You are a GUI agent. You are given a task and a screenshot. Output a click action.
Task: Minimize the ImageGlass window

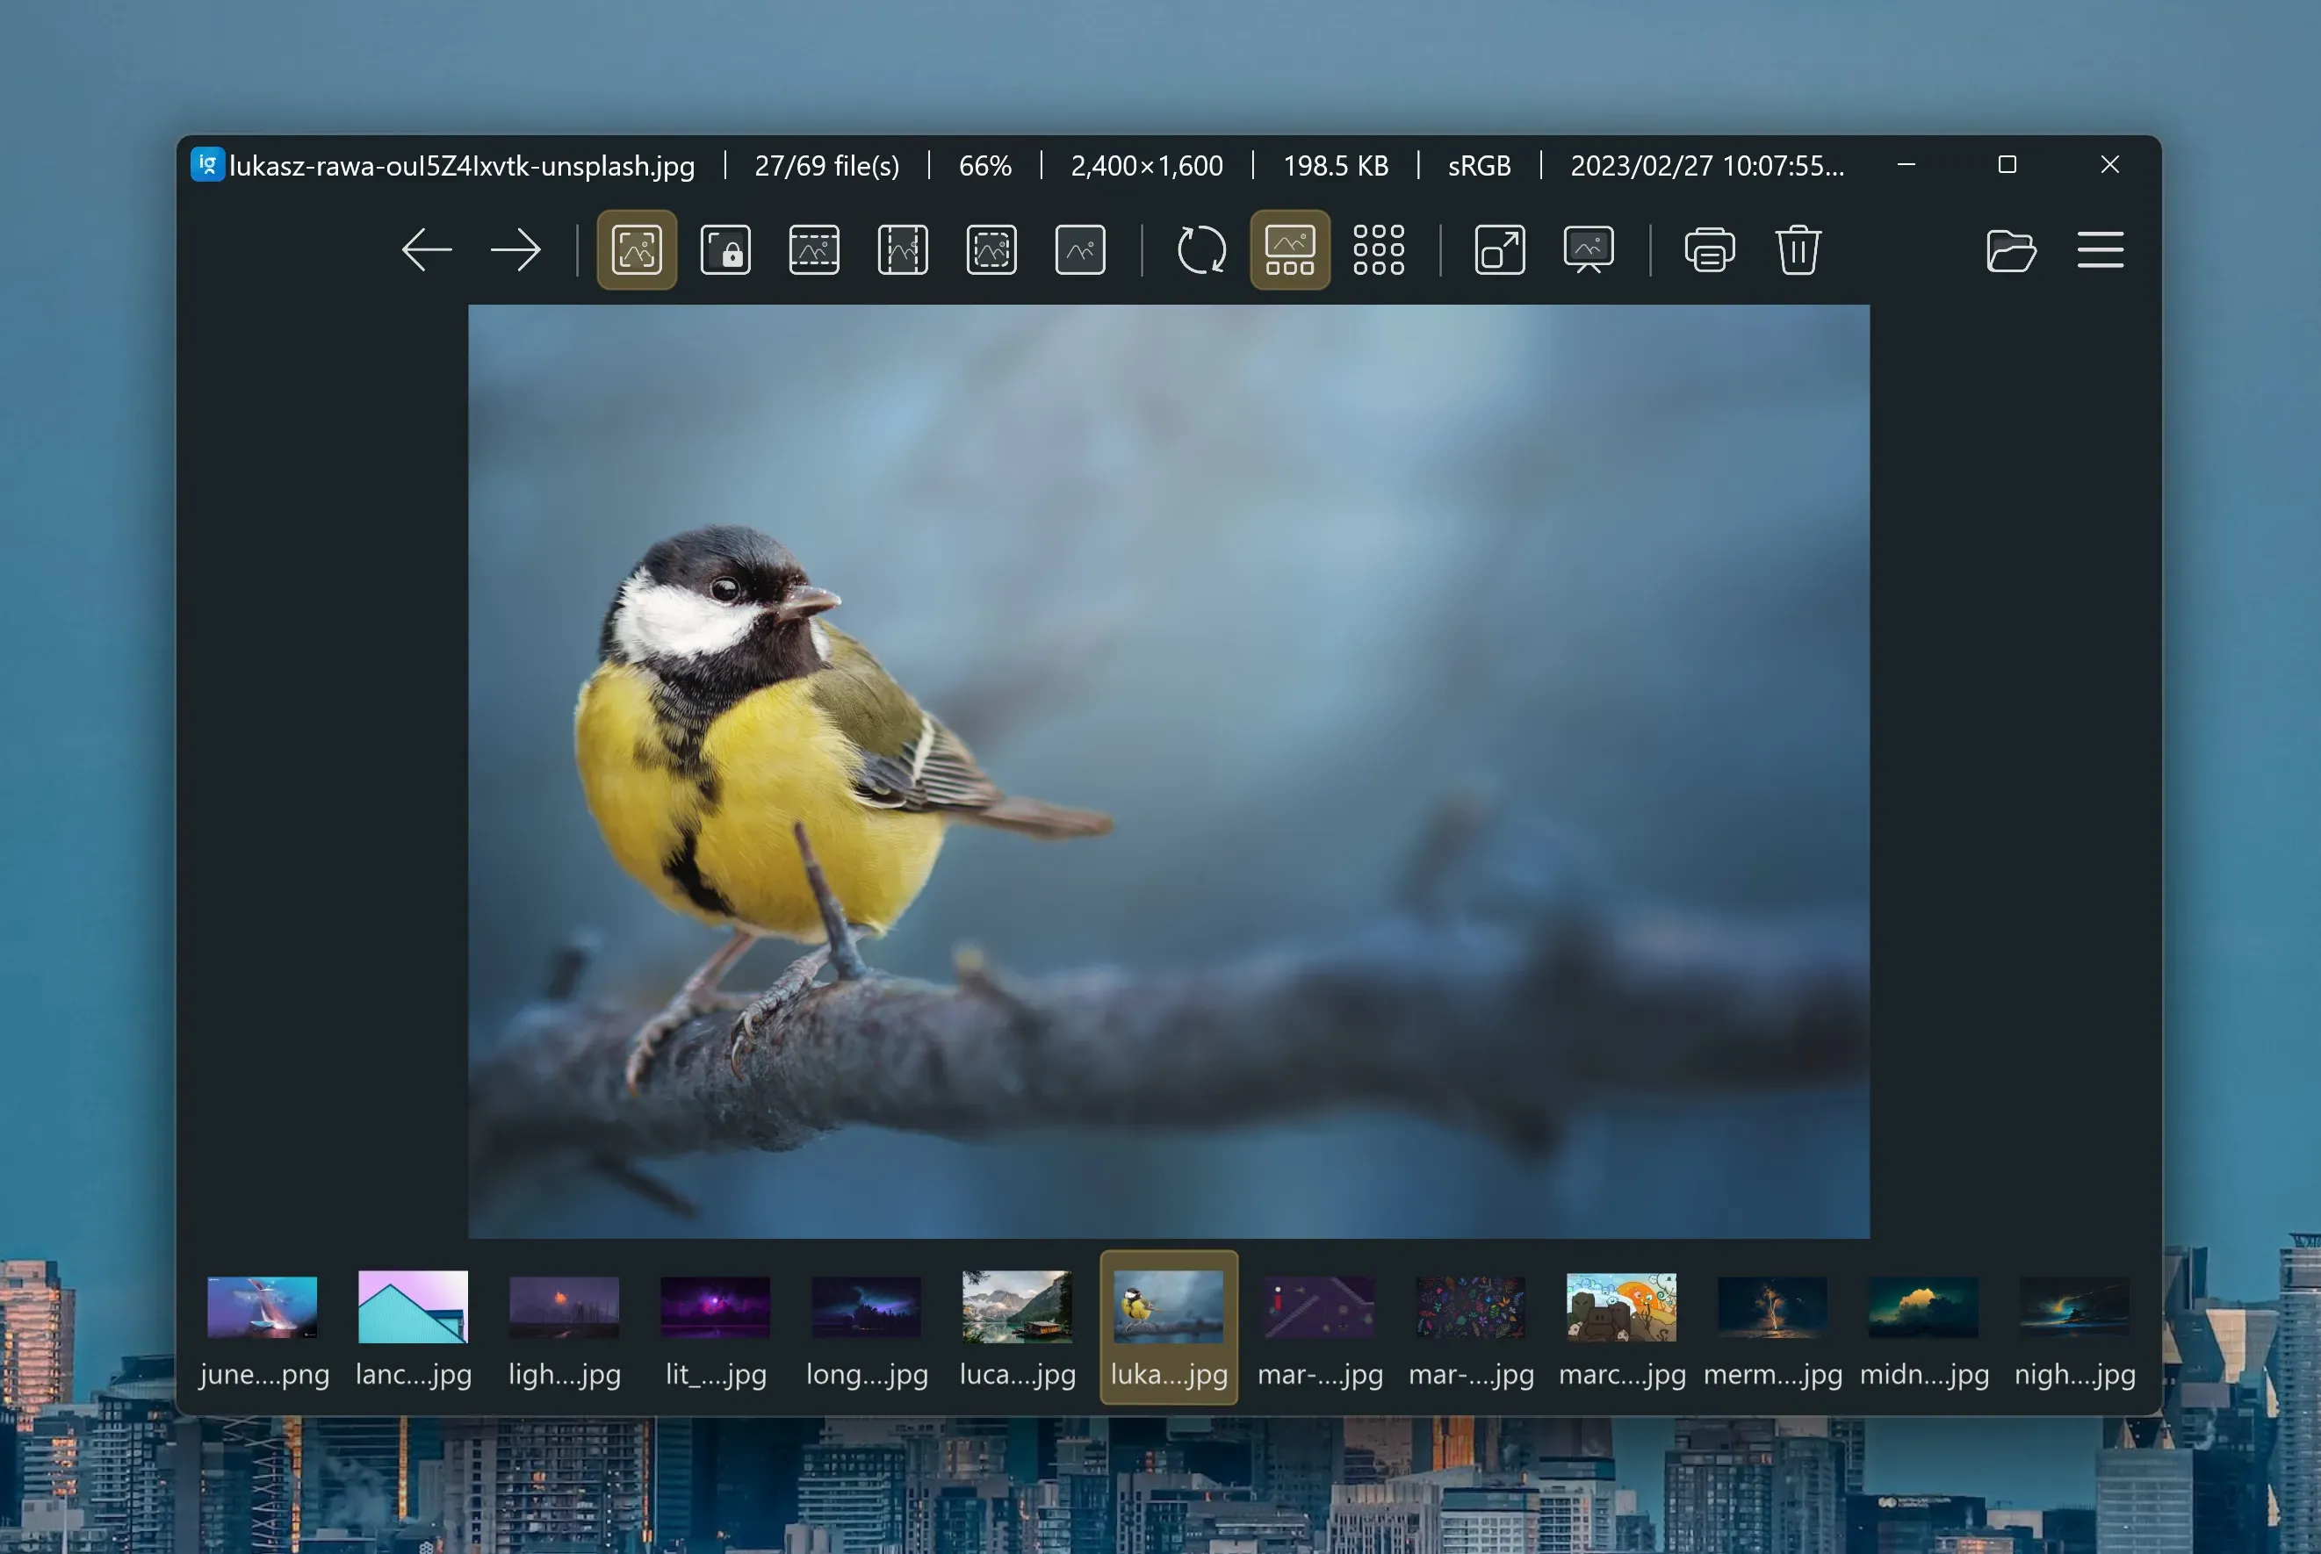pos(1906,164)
